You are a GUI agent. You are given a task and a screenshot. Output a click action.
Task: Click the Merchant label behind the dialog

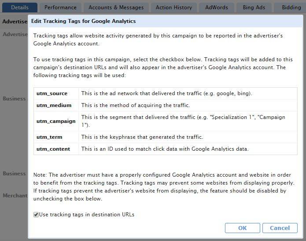[15, 196]
